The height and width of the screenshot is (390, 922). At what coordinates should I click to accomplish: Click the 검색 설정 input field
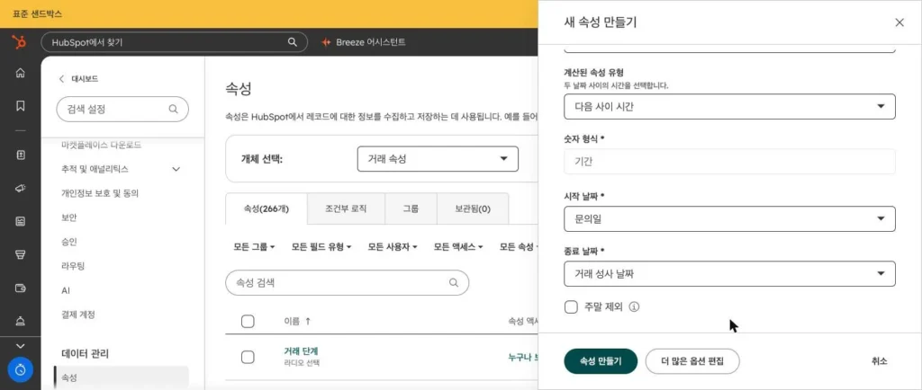(122, 109)
